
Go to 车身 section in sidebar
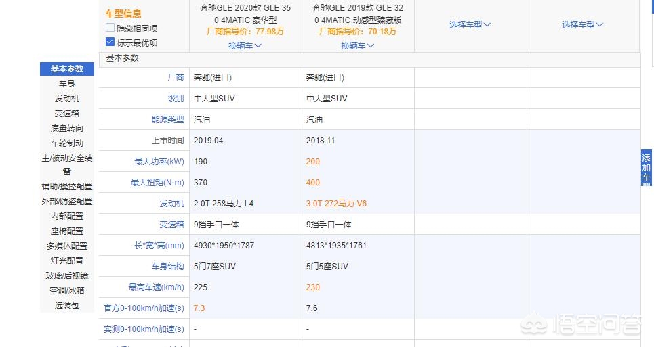coord(67,84)
